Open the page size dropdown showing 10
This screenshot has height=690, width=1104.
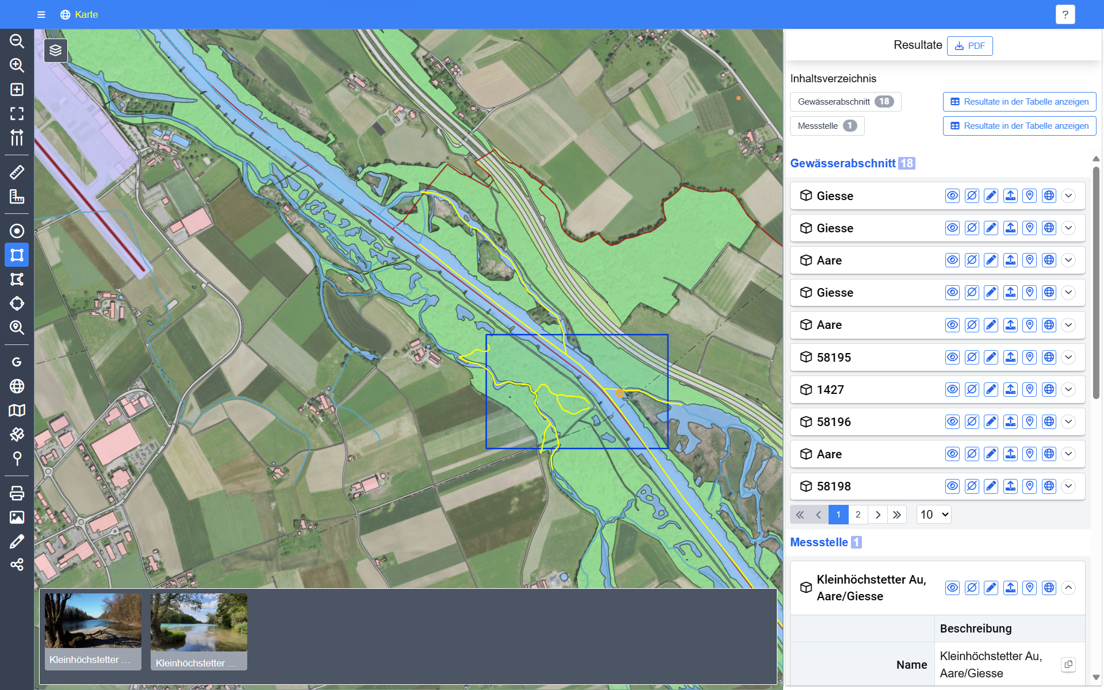pos(934,515)
